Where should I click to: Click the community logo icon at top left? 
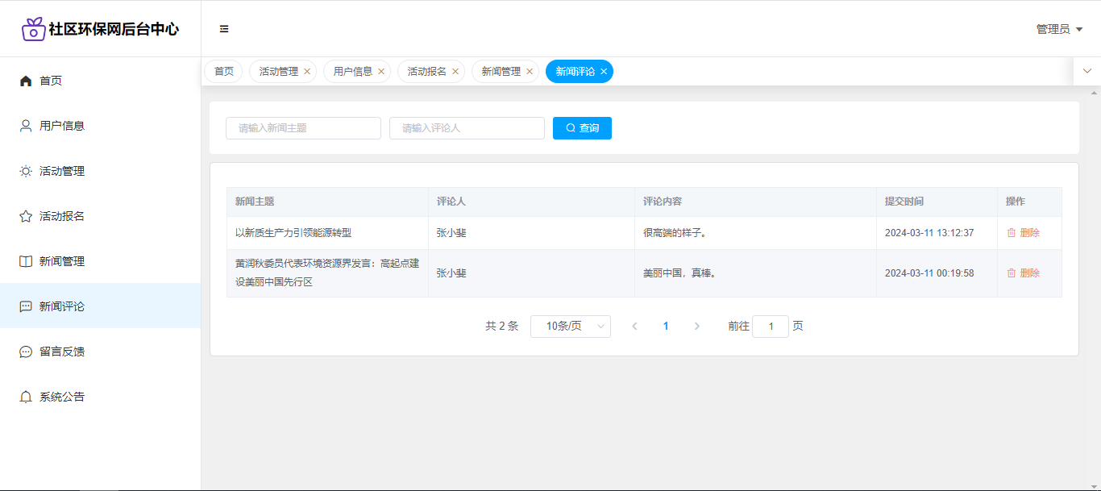pos(33,29)
